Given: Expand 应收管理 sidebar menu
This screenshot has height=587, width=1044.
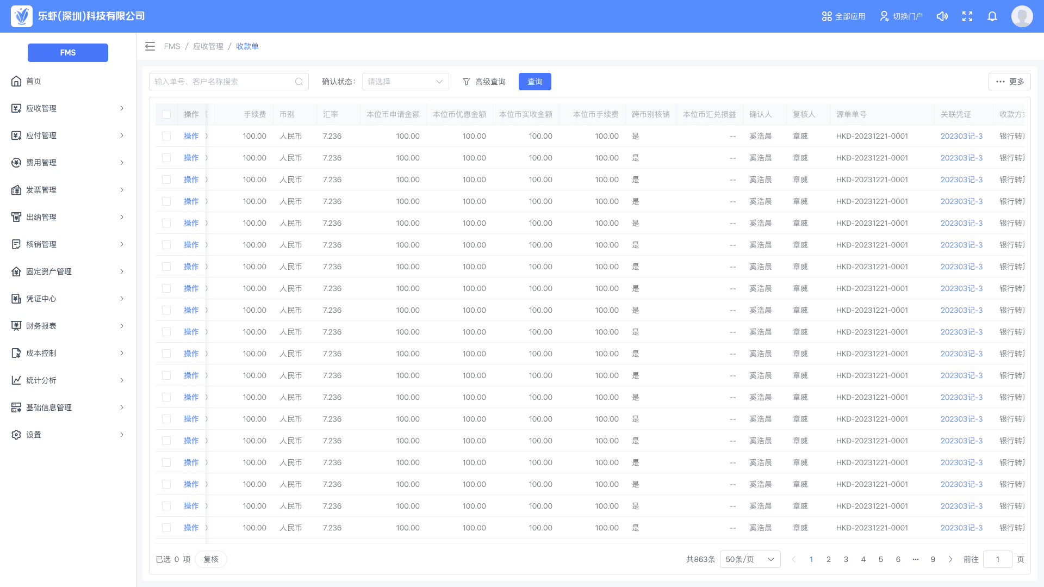Looking at the screenshot, I should tap(68, 108).
